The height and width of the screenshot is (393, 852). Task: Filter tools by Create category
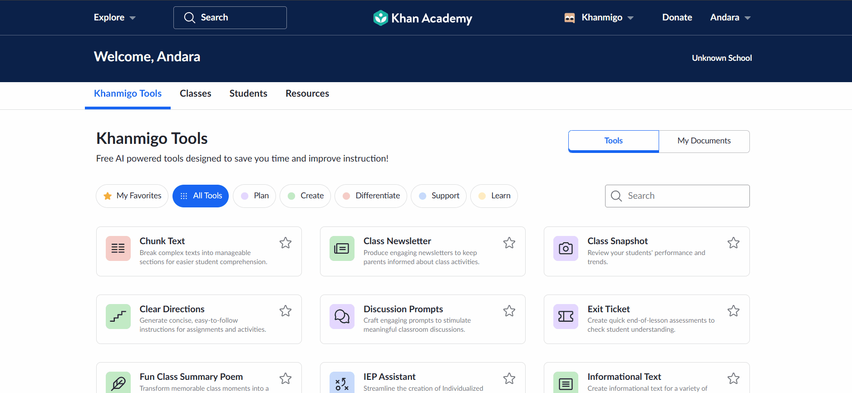(305, 196)
